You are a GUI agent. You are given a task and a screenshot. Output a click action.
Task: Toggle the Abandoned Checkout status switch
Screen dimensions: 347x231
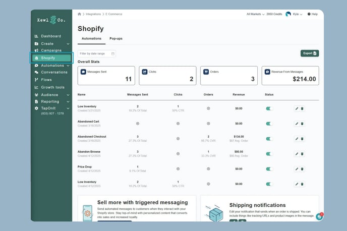[269, 139]
